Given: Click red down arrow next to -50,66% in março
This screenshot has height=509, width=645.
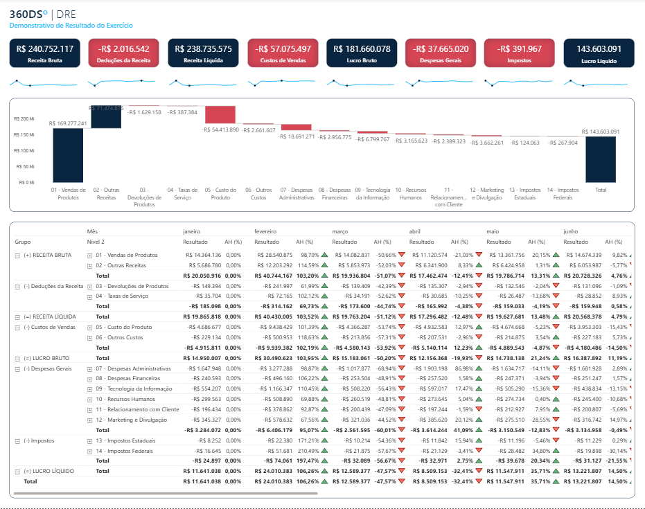Looking at the screenshot, I should (x=402, y=255).
